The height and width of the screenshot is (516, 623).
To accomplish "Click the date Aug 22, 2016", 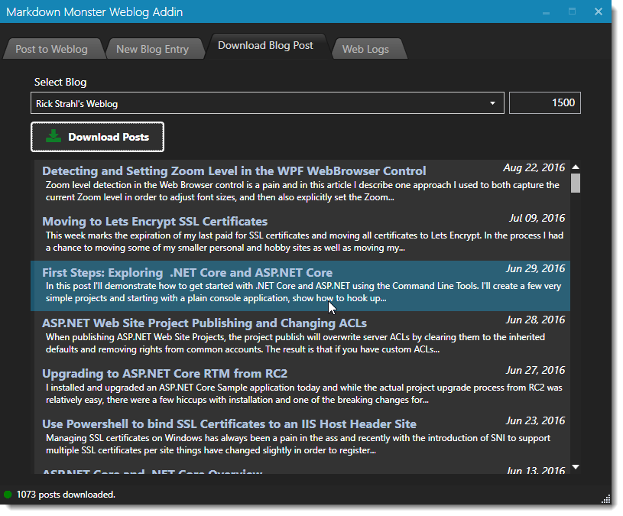I will (534, 167).
